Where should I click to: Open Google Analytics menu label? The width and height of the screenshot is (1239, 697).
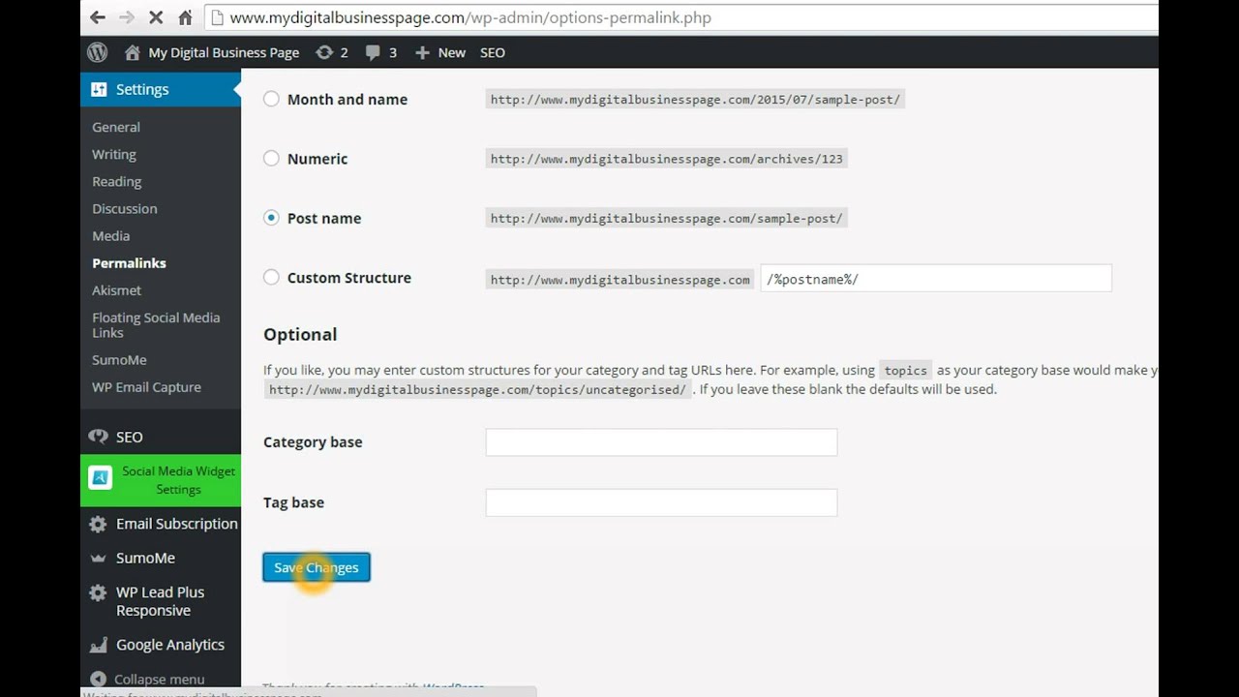(170, 645)
